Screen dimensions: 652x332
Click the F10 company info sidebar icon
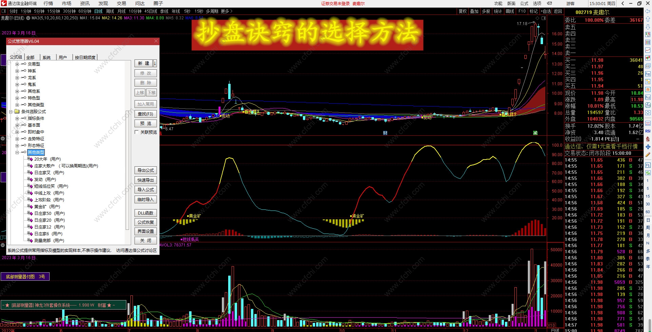pos(648,74)
